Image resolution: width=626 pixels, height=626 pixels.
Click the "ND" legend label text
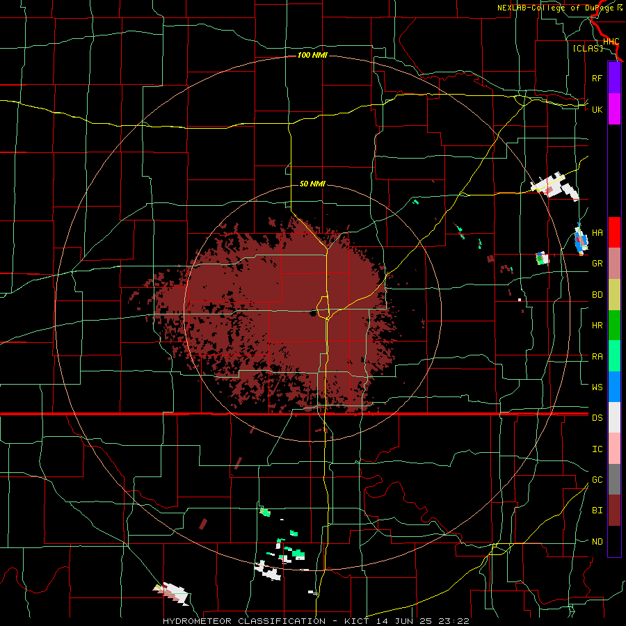597,542
